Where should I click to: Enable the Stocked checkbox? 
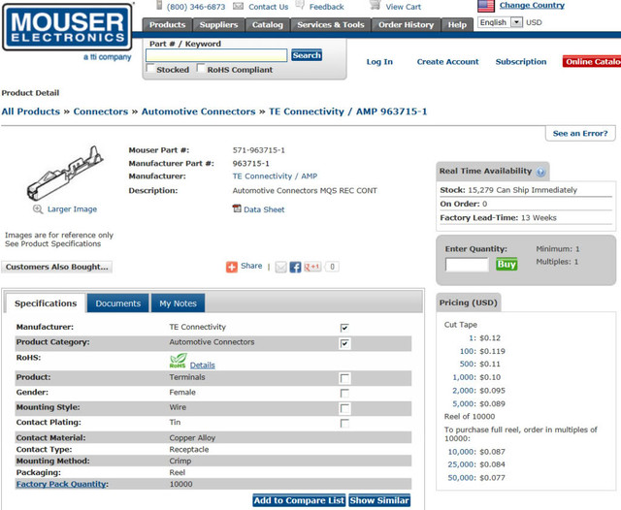pyautogui.click(x=150, y=68)
